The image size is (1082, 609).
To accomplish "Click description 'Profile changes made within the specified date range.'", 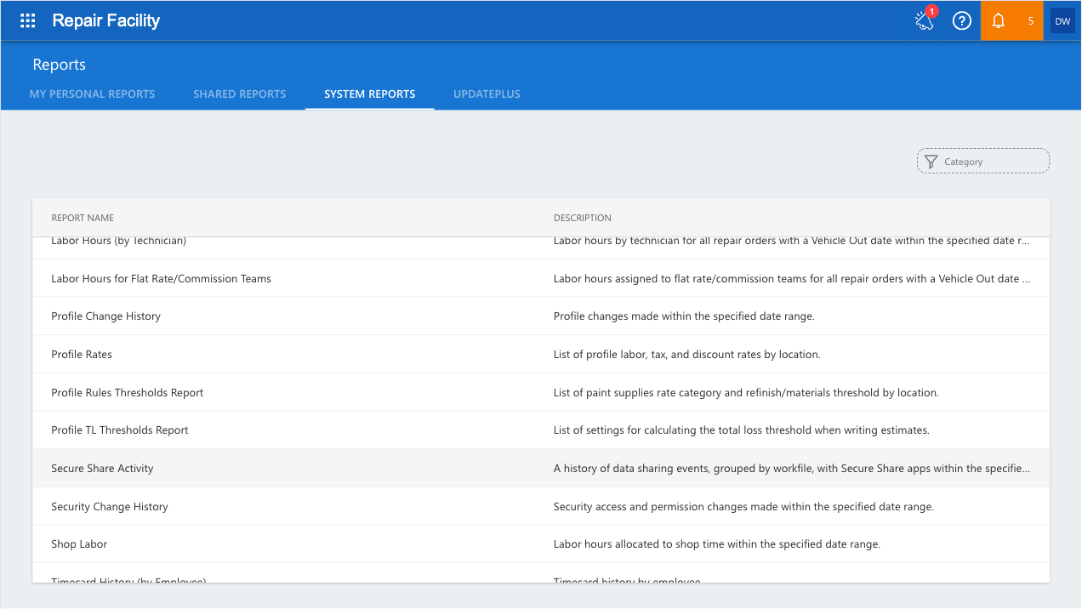I will pyautogui.click(x=684, y=316).
